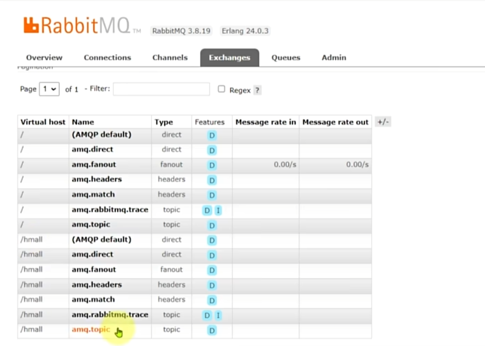Viewport: 485px width, 346px height.
Task: Open (AMQP default) exchange in / vhost
Action: 101,135
